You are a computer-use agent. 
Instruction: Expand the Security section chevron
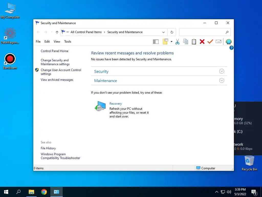click(x=222, y=71)
